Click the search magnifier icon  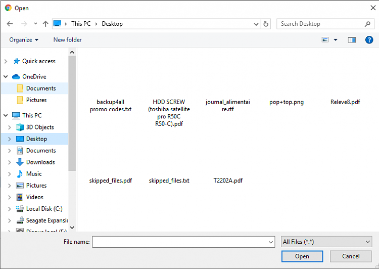[x=367, y=24]
